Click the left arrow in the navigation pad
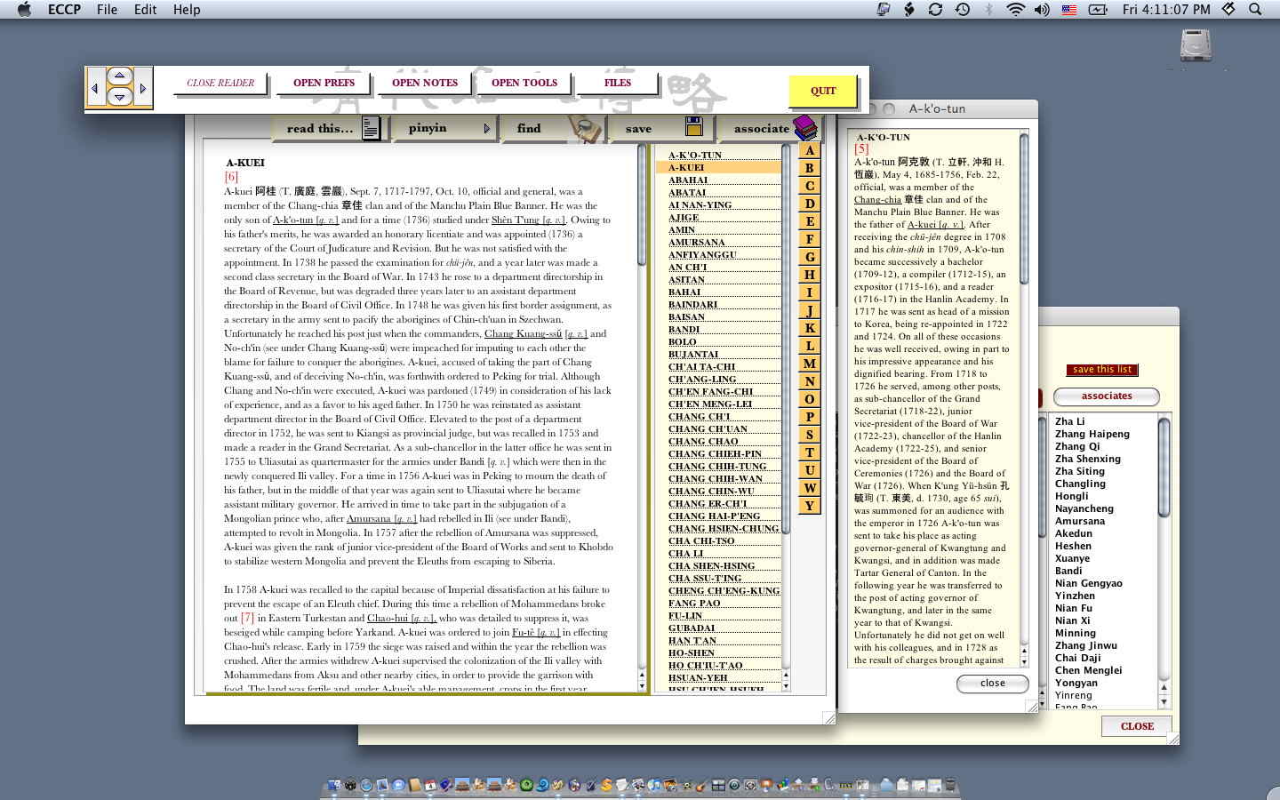 click(x=95, y=88)
